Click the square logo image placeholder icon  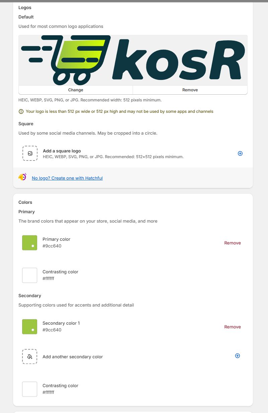click(x=30, y=153)
